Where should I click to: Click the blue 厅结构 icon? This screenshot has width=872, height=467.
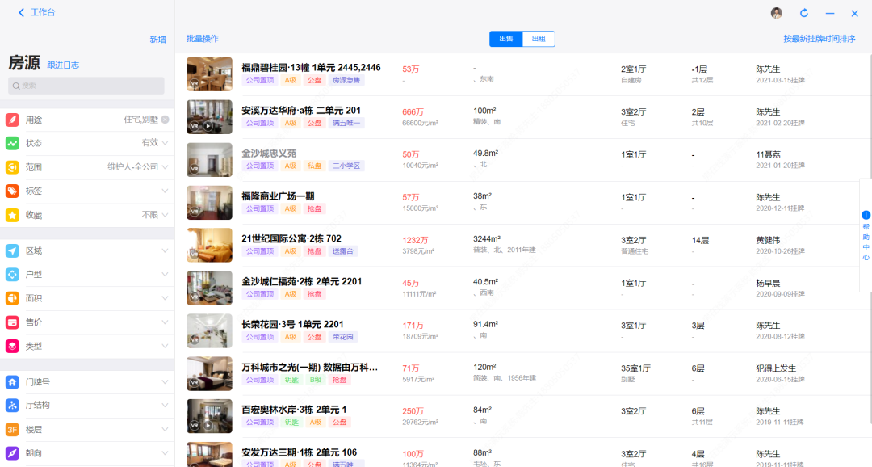point(12,406)
